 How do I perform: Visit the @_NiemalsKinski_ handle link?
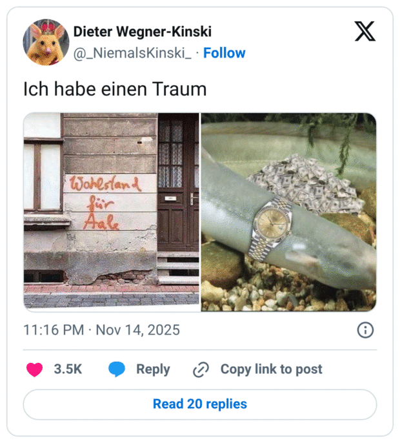(x=132, y=53)
